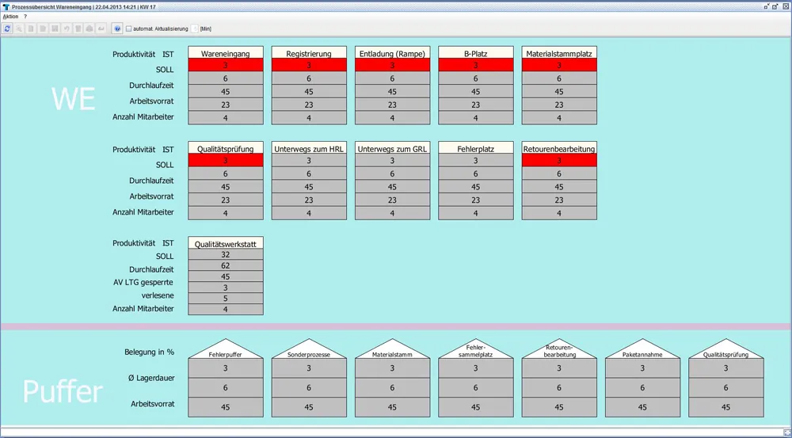Click the red IST value under Materialstammplatz
The height and width of the screenshot is (438, 792).
[559, 65]
